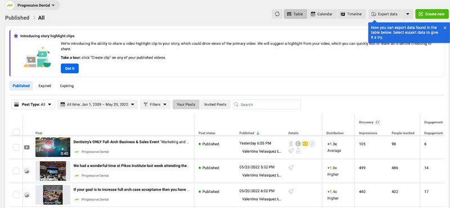
Task: Tick checkbox for full arch case acceptance post
Action: coord(16,195)
